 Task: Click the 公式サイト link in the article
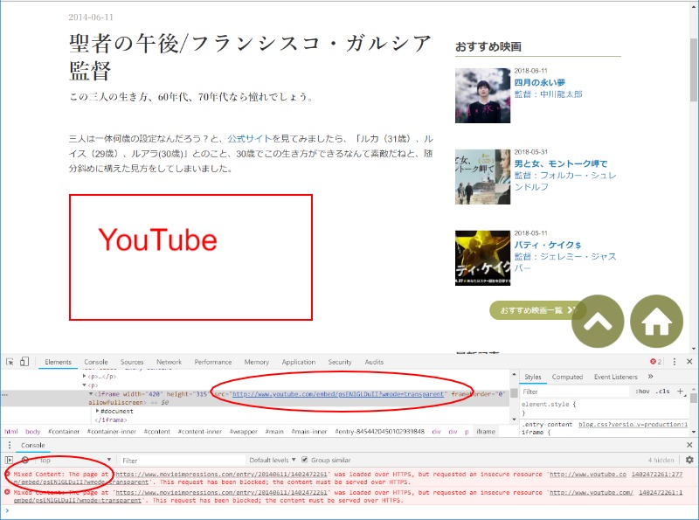point(250,139)
